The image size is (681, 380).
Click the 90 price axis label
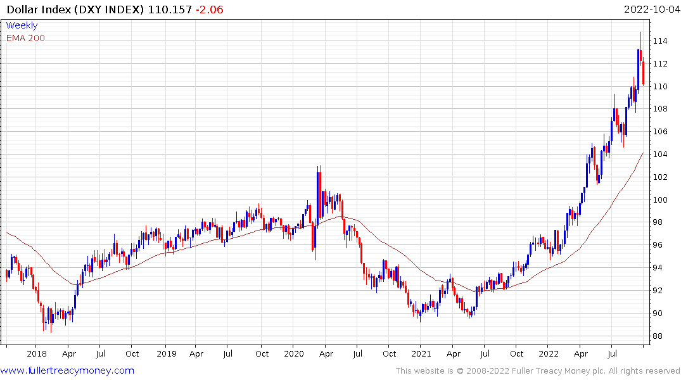658,313
